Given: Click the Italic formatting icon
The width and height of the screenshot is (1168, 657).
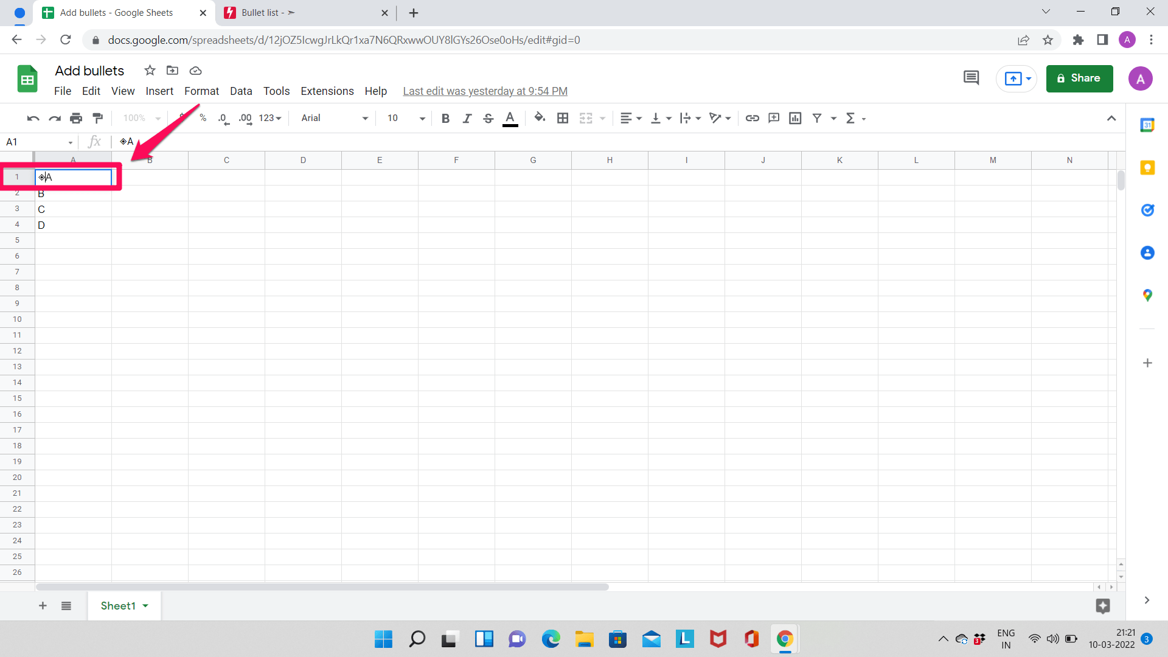Looking at the screenshot, I should point(465,118).
